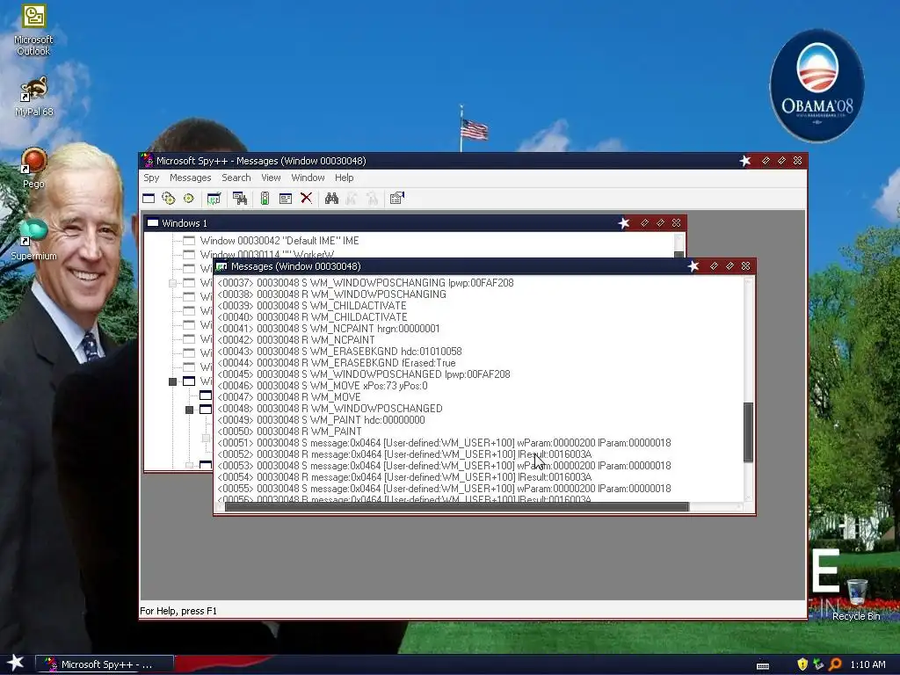Click the Messages child window icon in title bar
Screen dimensions: 900x675
221,266
